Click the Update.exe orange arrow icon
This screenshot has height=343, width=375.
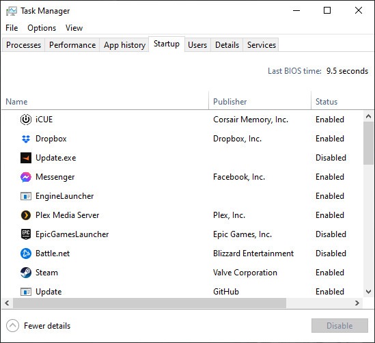[25, 158]
